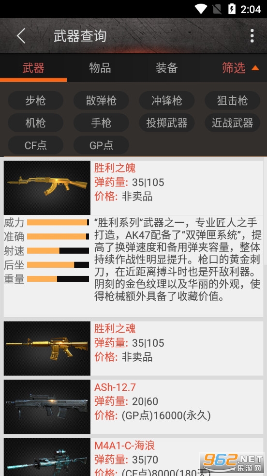Image resolution: width=267 pixels, height=476 pixels.
Task: Switch to the 装备 tab
Action: coord(167,68)
